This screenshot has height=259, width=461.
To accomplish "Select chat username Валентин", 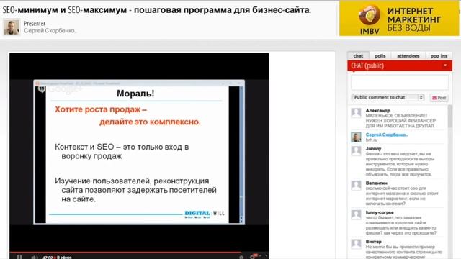I will [x=376, y=183].
